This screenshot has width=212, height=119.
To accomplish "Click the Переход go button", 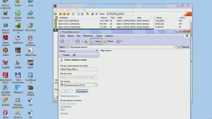I will click(x=184, y=47).
